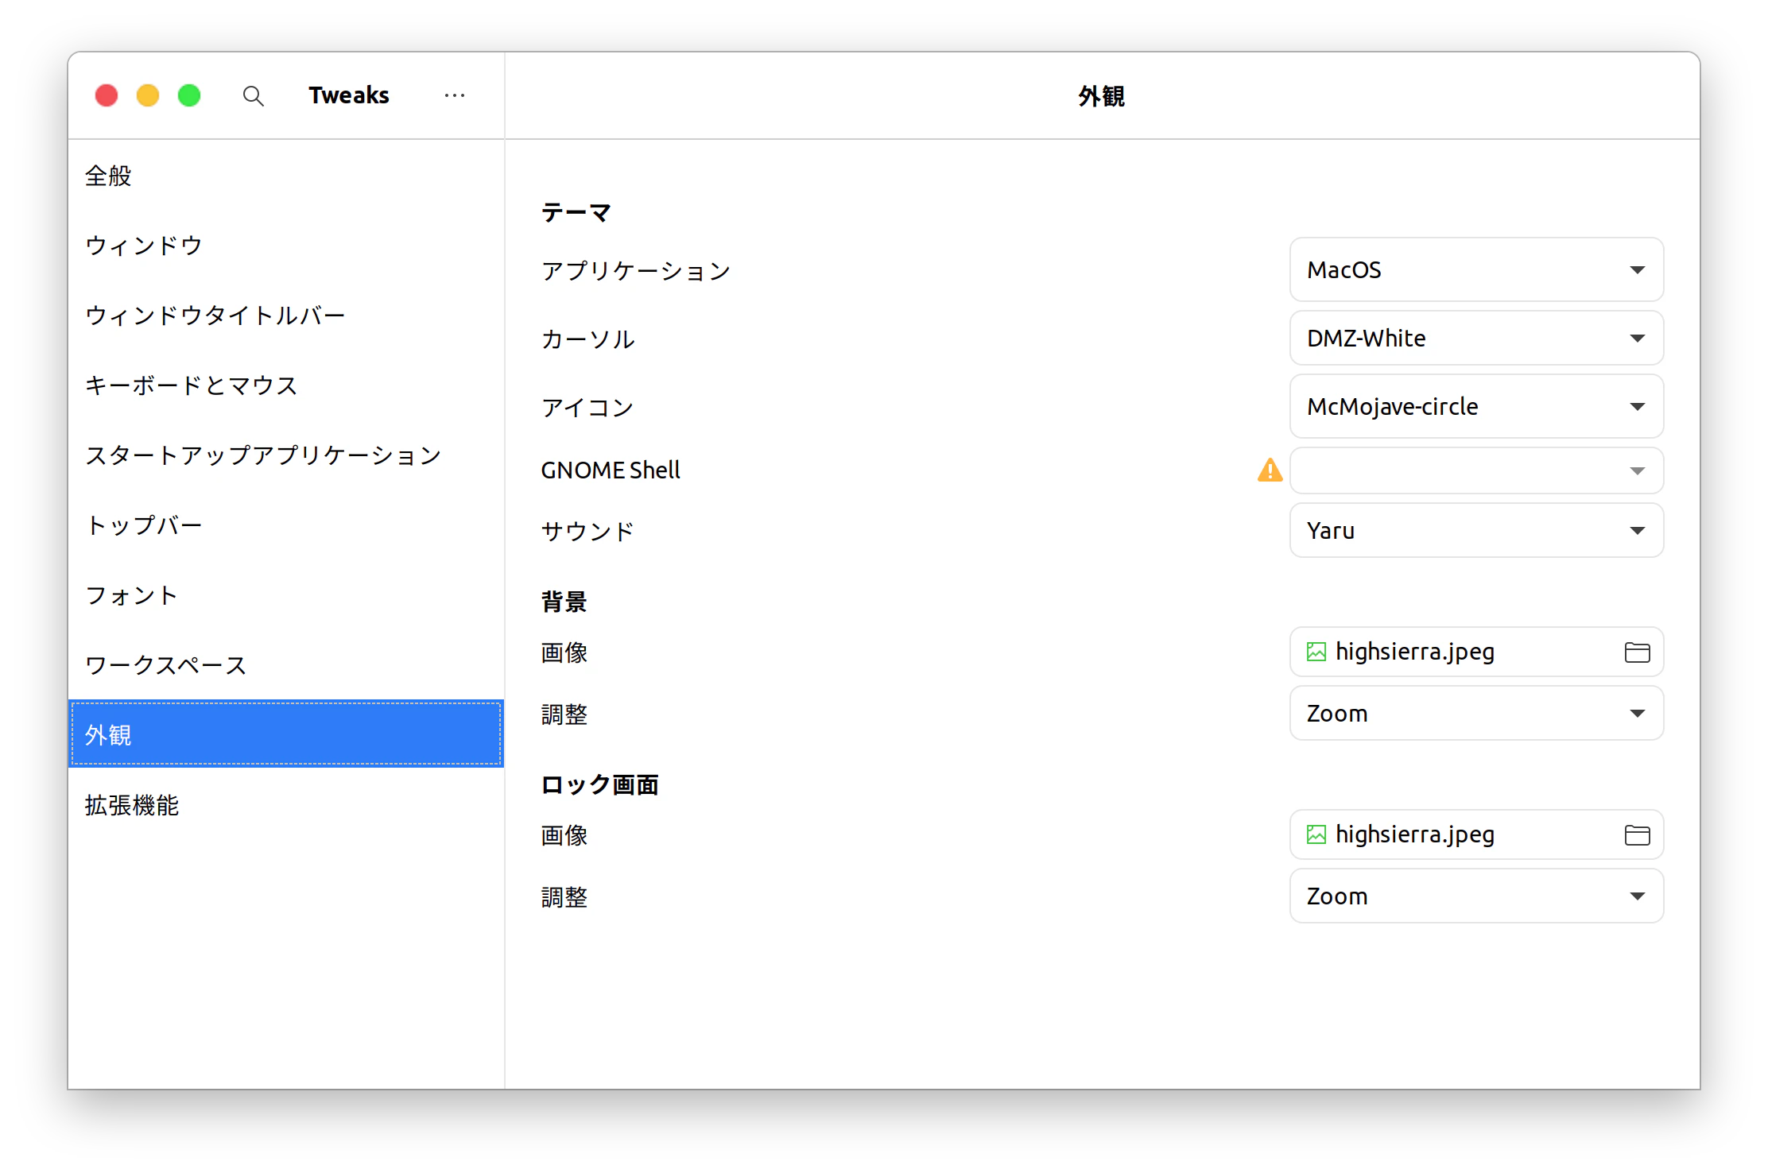1768x1173 pixels.
Task: Choose lock screen image file highsierra.jpeg button
Action: (1476, 835)
